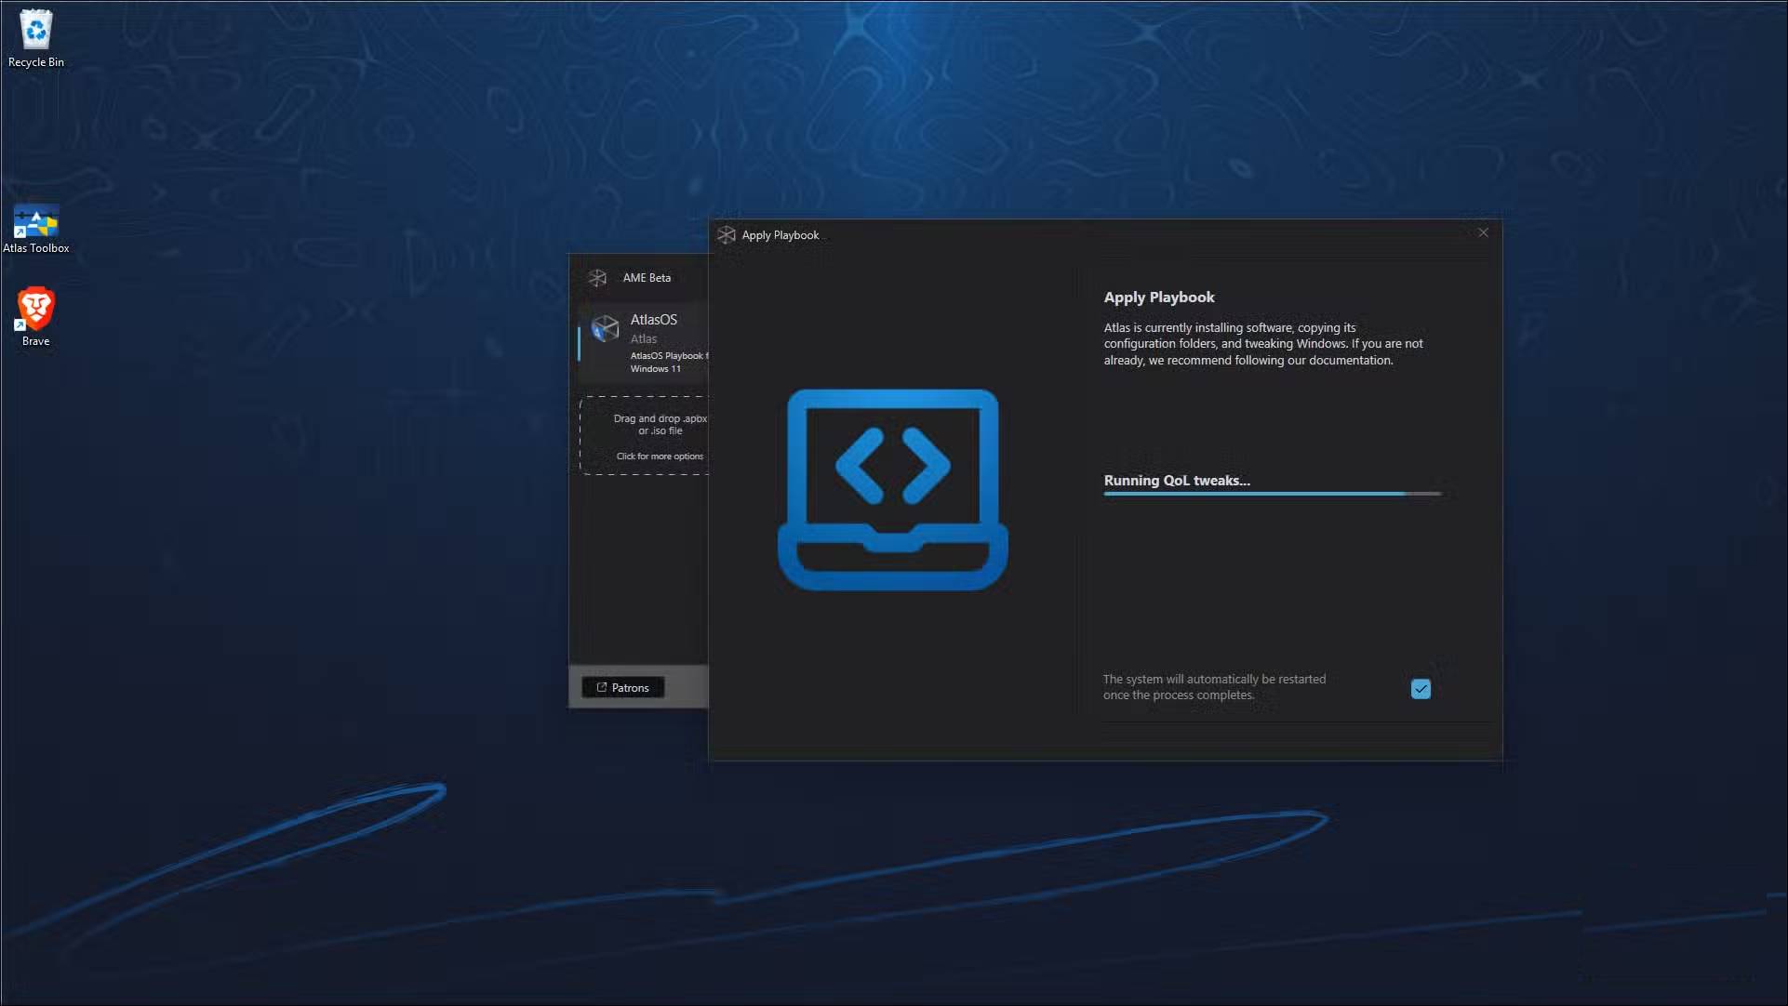The width and height of the screenshot is (1788, 1006).
Task: Open the Patrons button
Action: pyautogui.click(x=622, y=688)
